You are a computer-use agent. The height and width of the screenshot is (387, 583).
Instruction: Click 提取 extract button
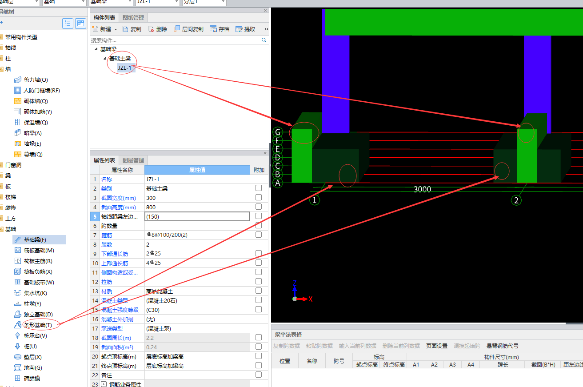pyautogui.click(x=245, y=29)
